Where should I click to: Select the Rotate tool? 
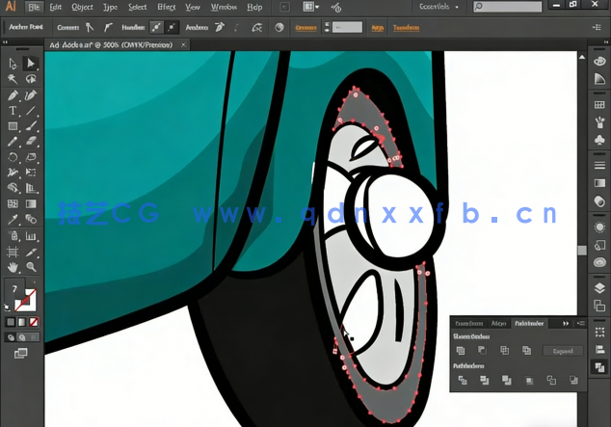tap(13, 157)
